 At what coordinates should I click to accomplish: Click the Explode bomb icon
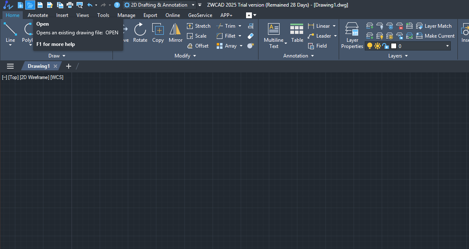point(251,46)
